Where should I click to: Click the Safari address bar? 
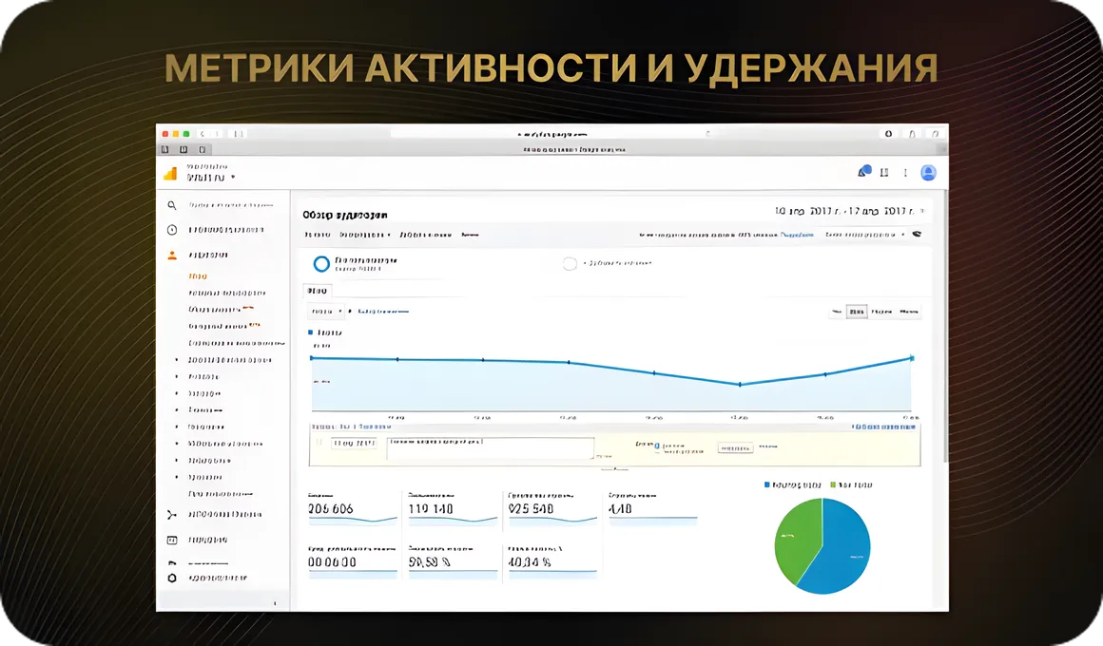click(x=552, y=134)
